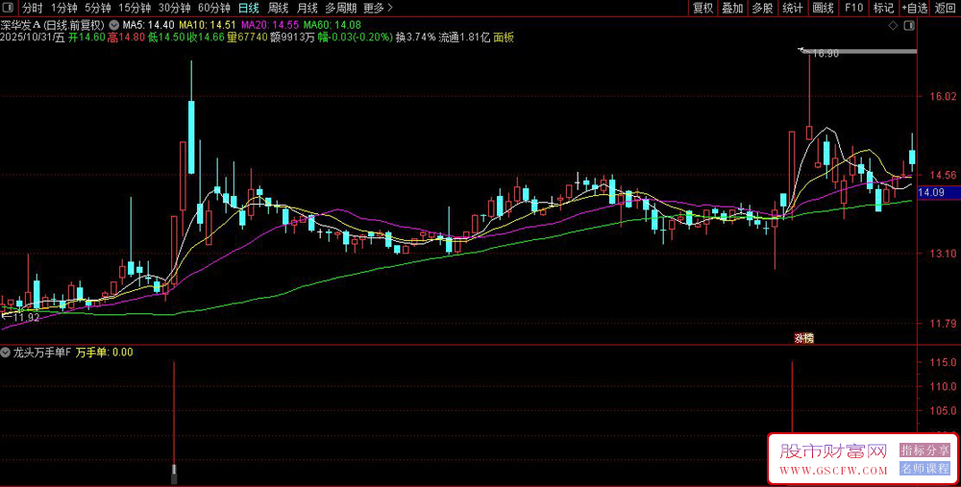Image resolution: width=961 pixels, height=487 pixels.
Task: Open F10 company info
Action: coord(853,8)
